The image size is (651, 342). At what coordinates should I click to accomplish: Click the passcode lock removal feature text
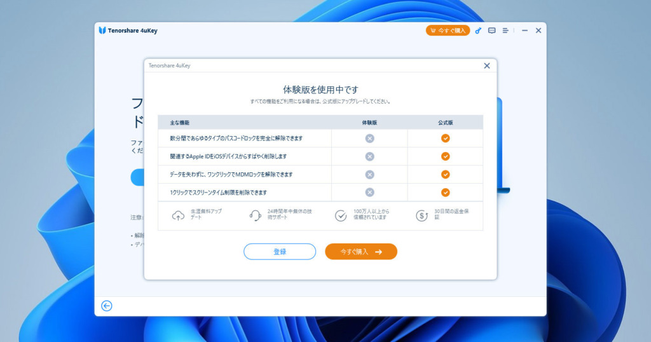point(236,138)
